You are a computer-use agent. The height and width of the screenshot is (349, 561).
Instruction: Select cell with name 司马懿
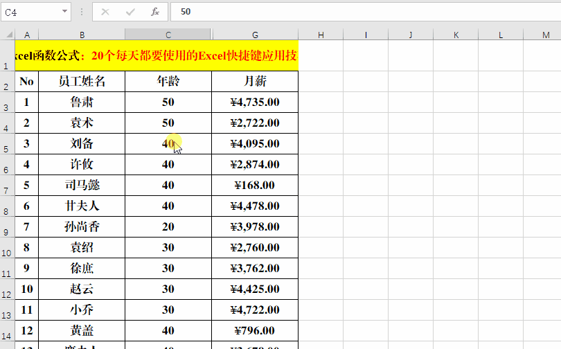click(82, 185)
